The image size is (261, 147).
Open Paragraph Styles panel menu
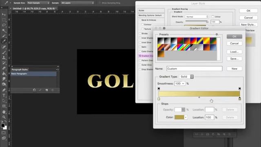tap(58, 69)
